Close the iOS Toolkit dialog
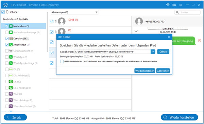This screenshot has height=124, width=204. point(169,37)
